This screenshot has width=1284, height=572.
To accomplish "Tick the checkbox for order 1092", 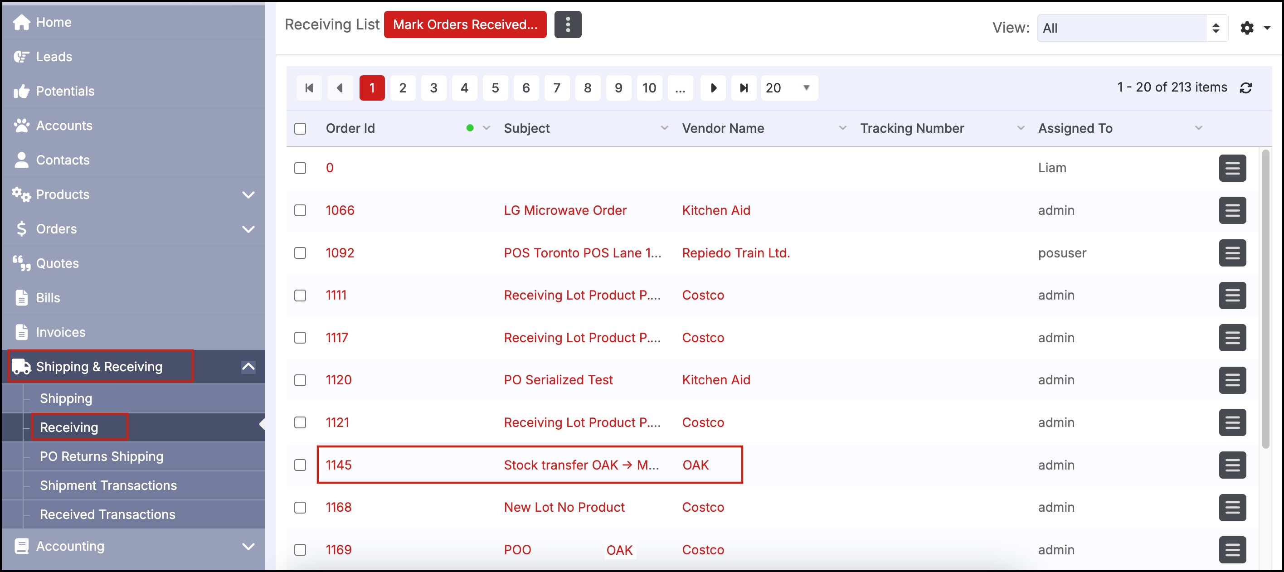I will click(x=300, y=253).
